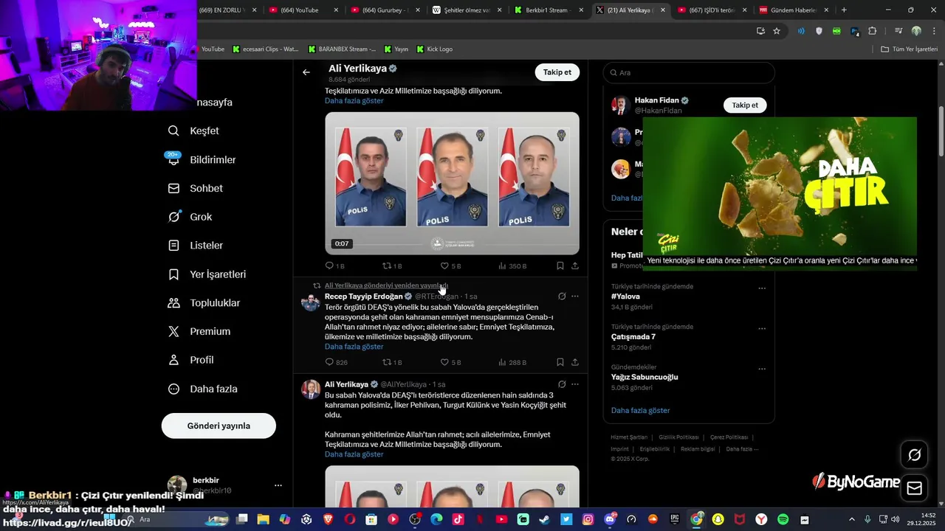Share the video post showing 350 B views
Screen dimensions: 945x531
click(x=575, y=265)
